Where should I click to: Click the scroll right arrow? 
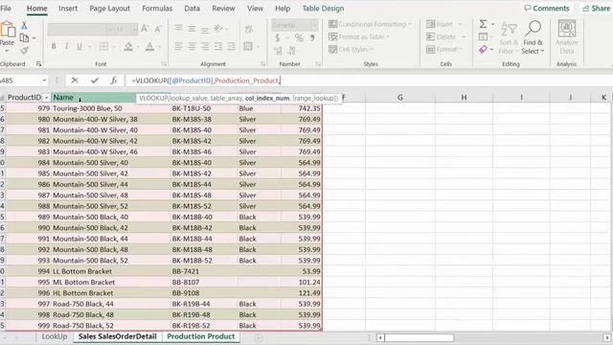click(x=606, y=337)
